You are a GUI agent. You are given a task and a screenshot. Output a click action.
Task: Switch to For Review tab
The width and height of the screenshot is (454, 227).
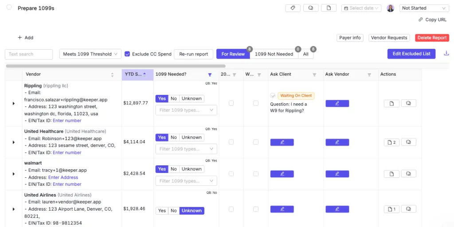[x=233, y=54]
